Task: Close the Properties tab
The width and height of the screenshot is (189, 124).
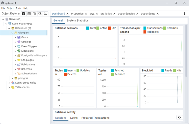Action: (86, 14)
